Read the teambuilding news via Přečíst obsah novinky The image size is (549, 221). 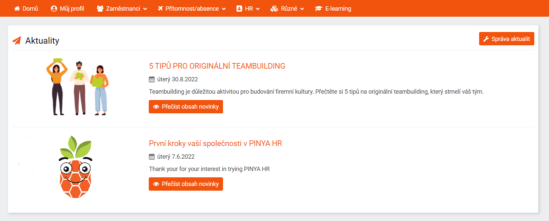tap(186, 107)
